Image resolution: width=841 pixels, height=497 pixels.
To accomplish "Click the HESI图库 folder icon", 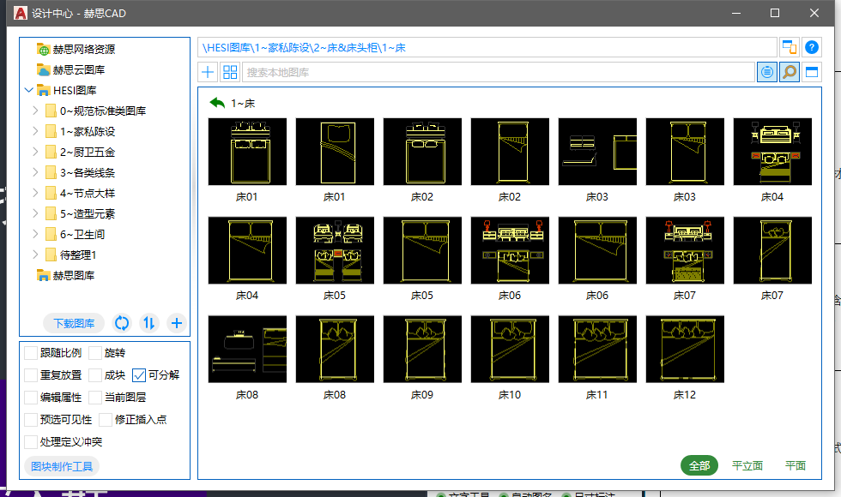I will click(x=44, y=90).
